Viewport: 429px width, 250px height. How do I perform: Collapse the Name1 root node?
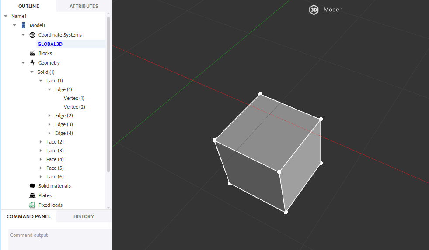point(6,16)
